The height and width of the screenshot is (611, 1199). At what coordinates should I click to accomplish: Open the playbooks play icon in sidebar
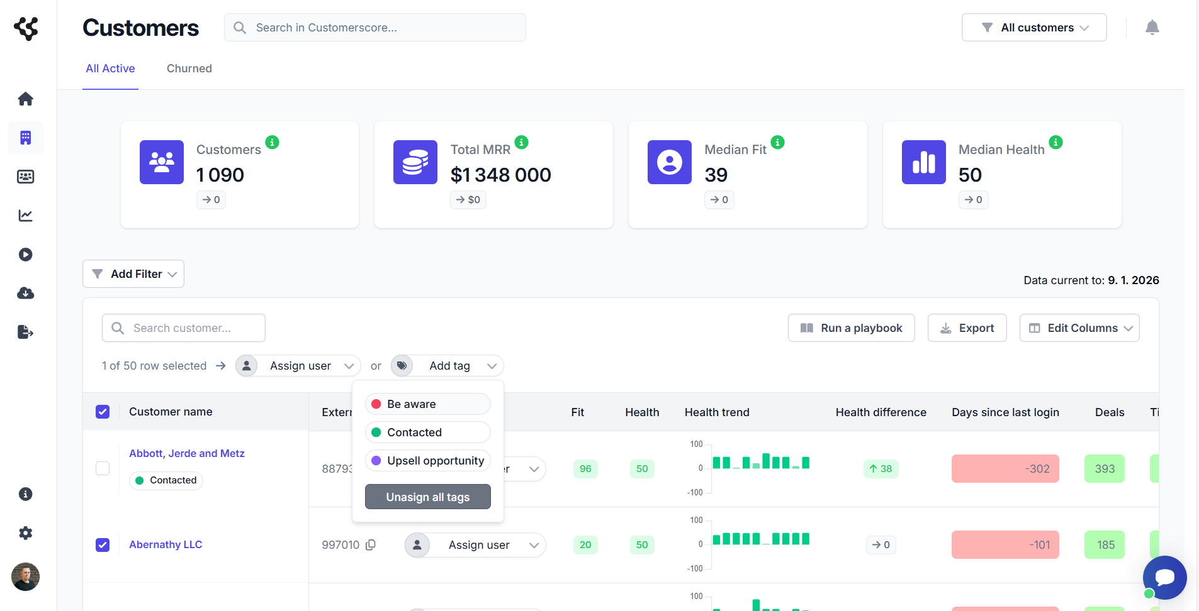coord(25,255)
